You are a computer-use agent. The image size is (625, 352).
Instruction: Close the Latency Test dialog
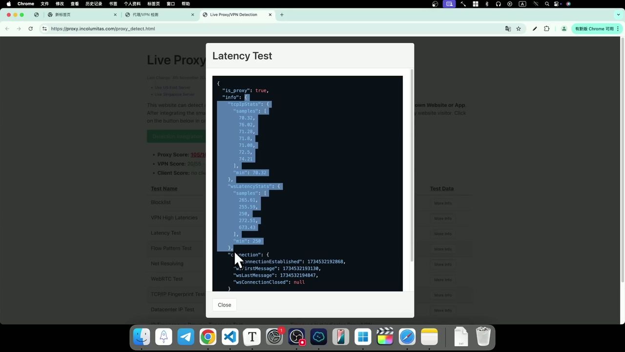[x=224, y=305]
